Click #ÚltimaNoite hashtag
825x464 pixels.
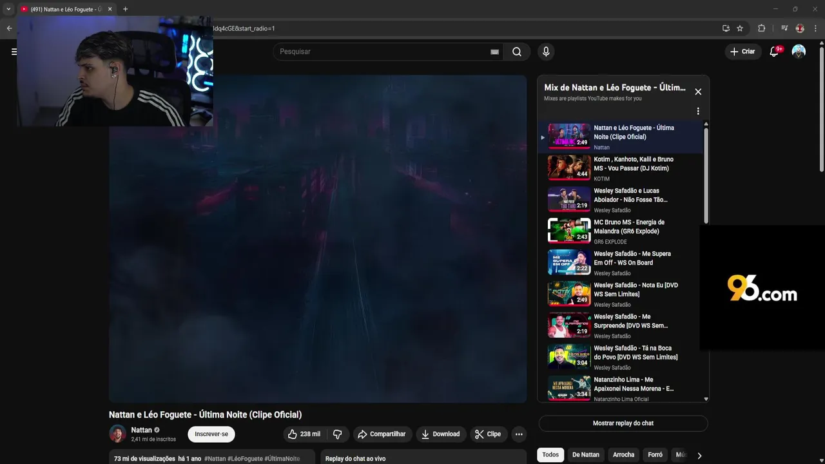pos(282,459)
